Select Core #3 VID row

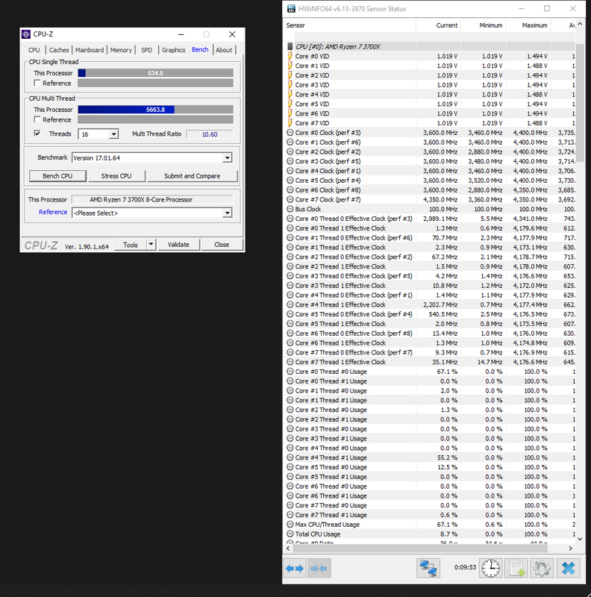(430, 85)
